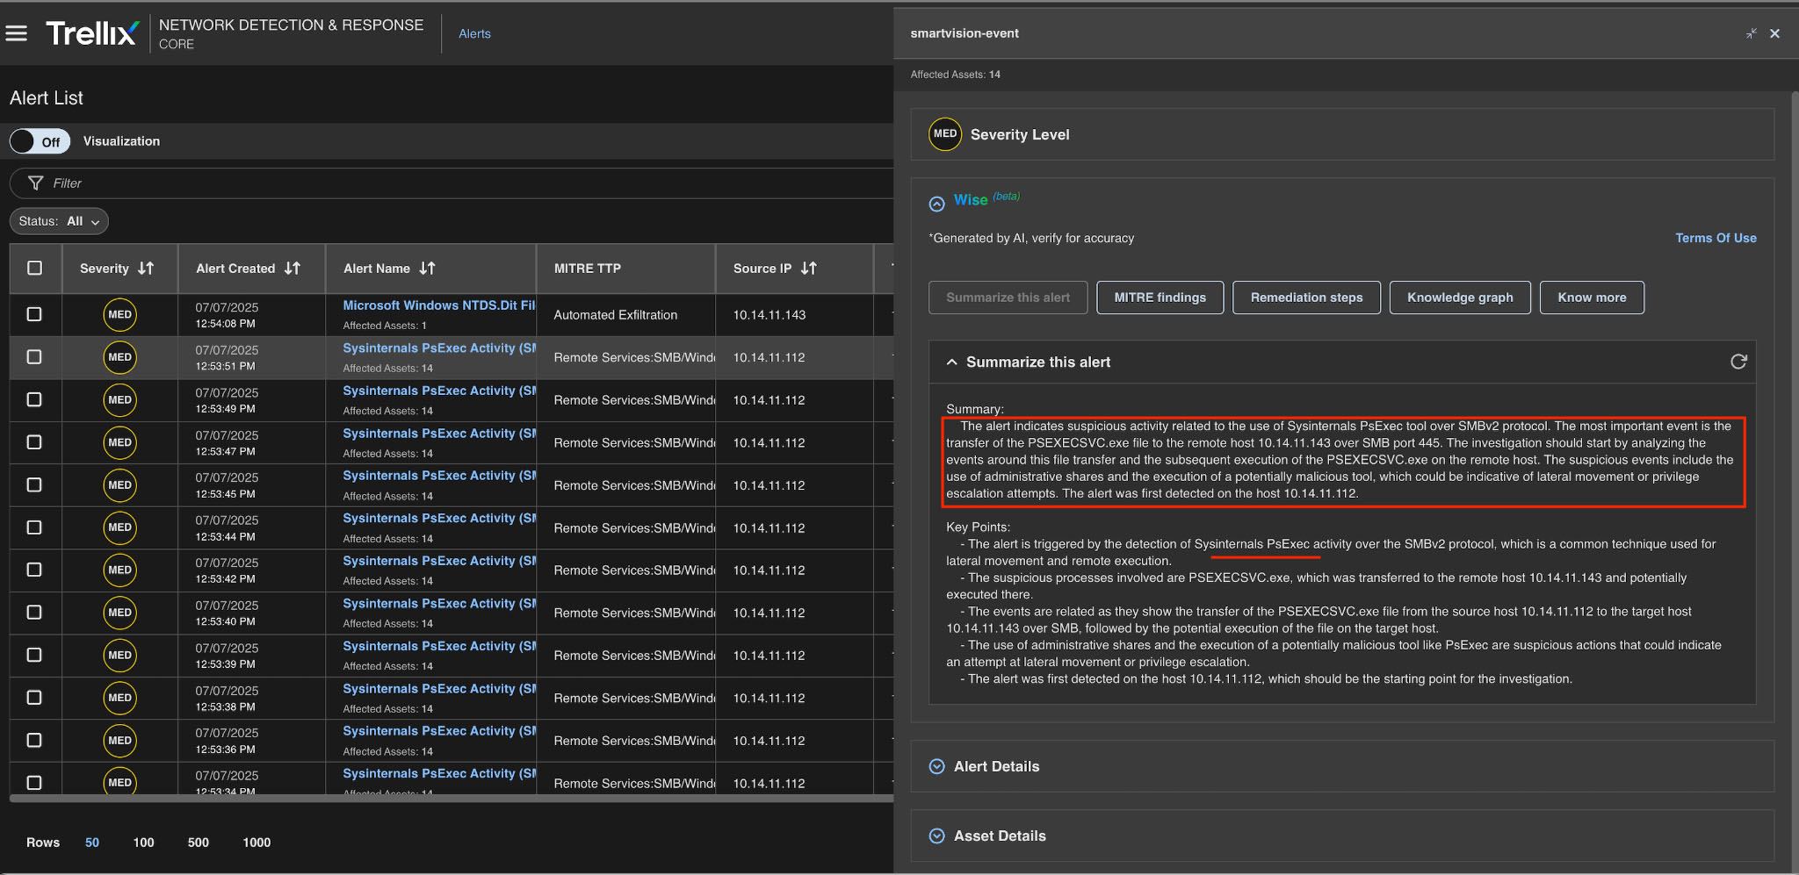
Task: Refresh the alert summary
Action: click(x=1738, y=362)
